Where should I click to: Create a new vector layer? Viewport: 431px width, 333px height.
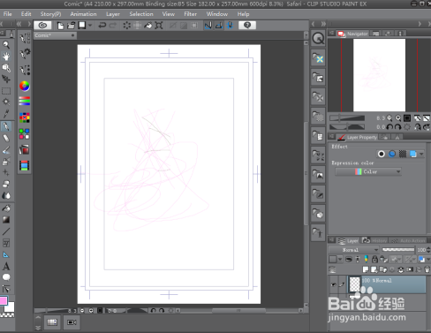[374, 269]
